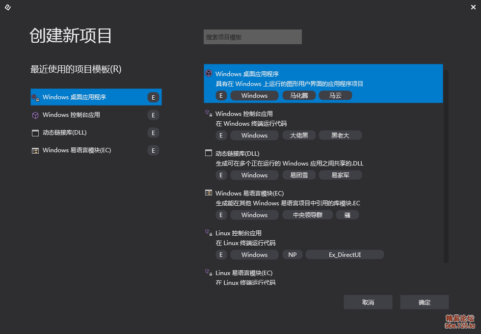Confirm with the 确定 button

(x=424, y=302)
